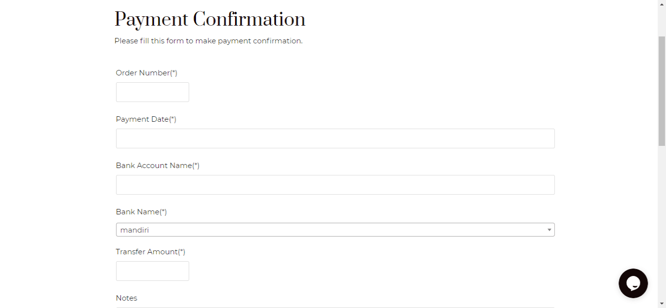Viewport: 666px width, 308px height.
Task: Click the vertical scrollbar thumb
Action: 662,91
